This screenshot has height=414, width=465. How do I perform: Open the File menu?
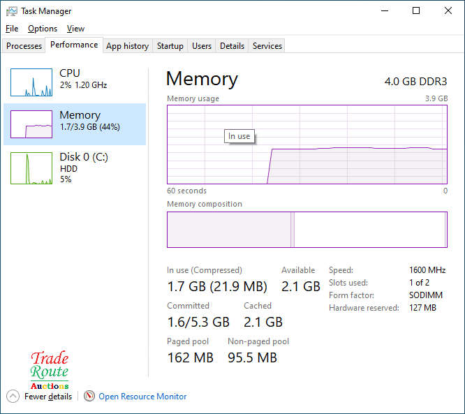pos(12,29)
